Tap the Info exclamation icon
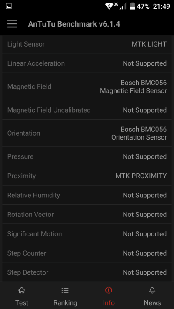 (109, 290)
